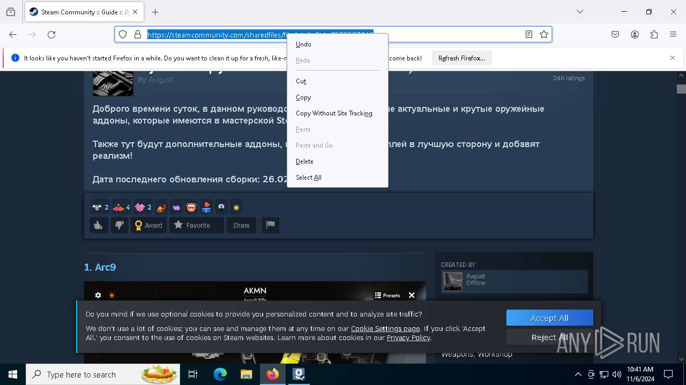Open the network icon in the system tray
Image resolution: width=686 pixels, height=385 pixels.
point(604,374)
